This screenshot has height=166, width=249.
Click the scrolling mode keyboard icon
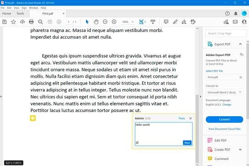(153, 22)
